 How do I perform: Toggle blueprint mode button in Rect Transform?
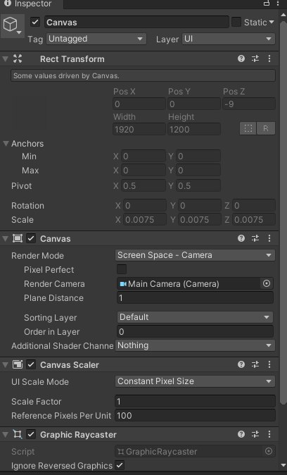pos(248,128)
